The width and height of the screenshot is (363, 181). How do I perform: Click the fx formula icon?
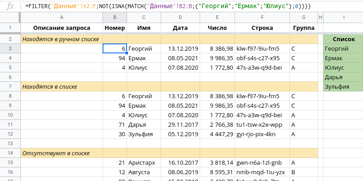click(x=9, y=7)
